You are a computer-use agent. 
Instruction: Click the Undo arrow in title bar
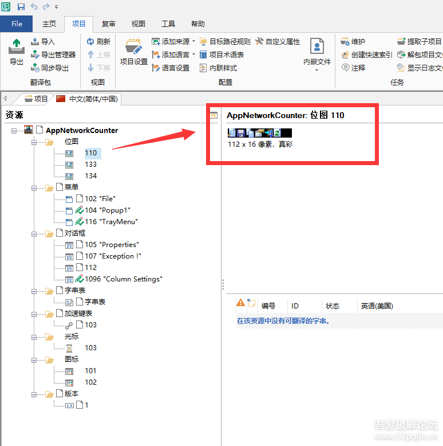(x=34, y=6)
